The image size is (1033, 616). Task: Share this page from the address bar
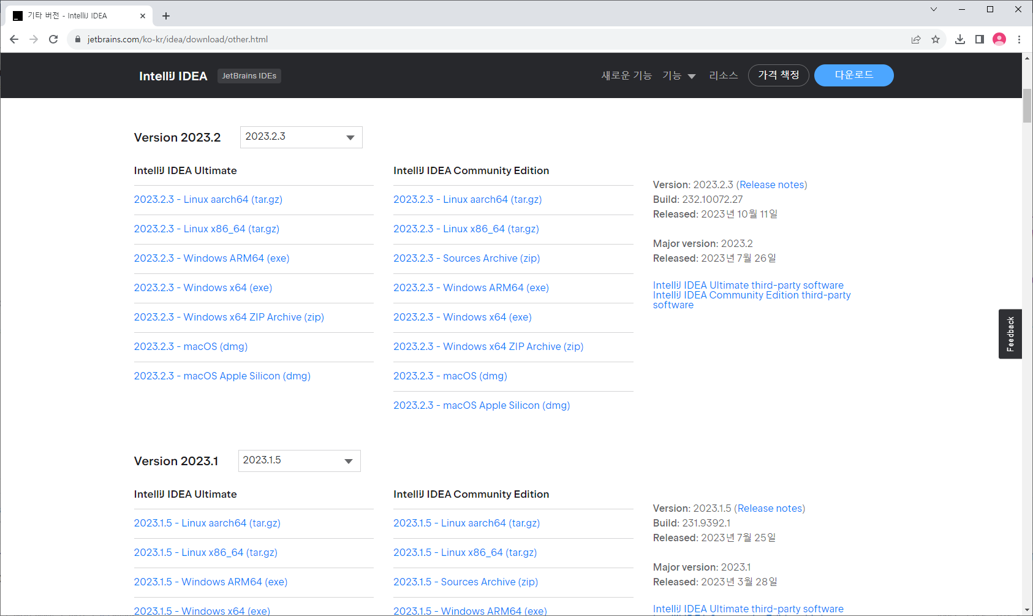pos(916,39)
